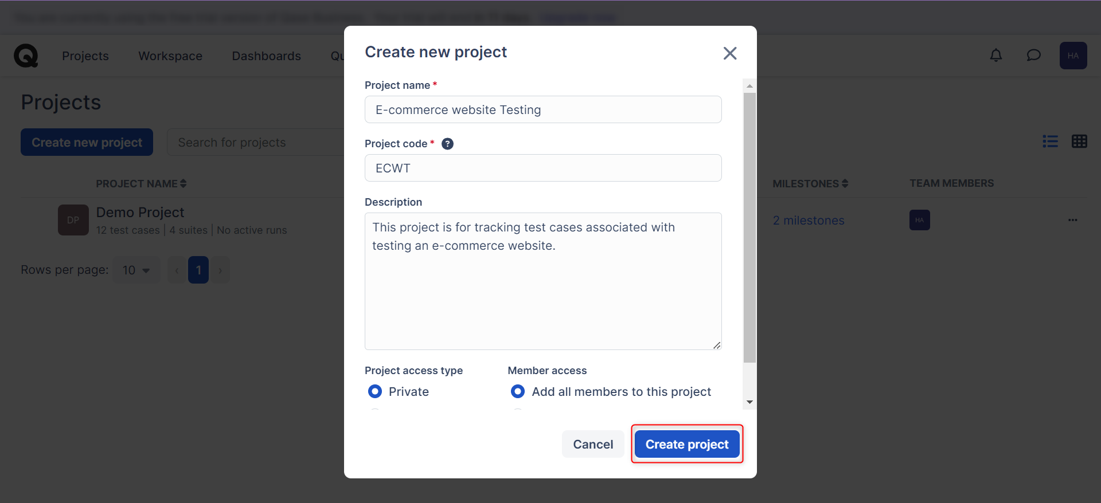
Task: Cancel the new project dialog
Action: [593, 444]
